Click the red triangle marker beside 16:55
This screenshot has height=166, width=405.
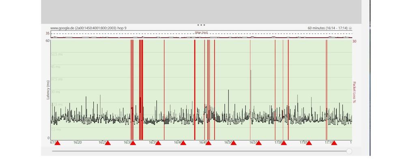[x=259, y=143]
